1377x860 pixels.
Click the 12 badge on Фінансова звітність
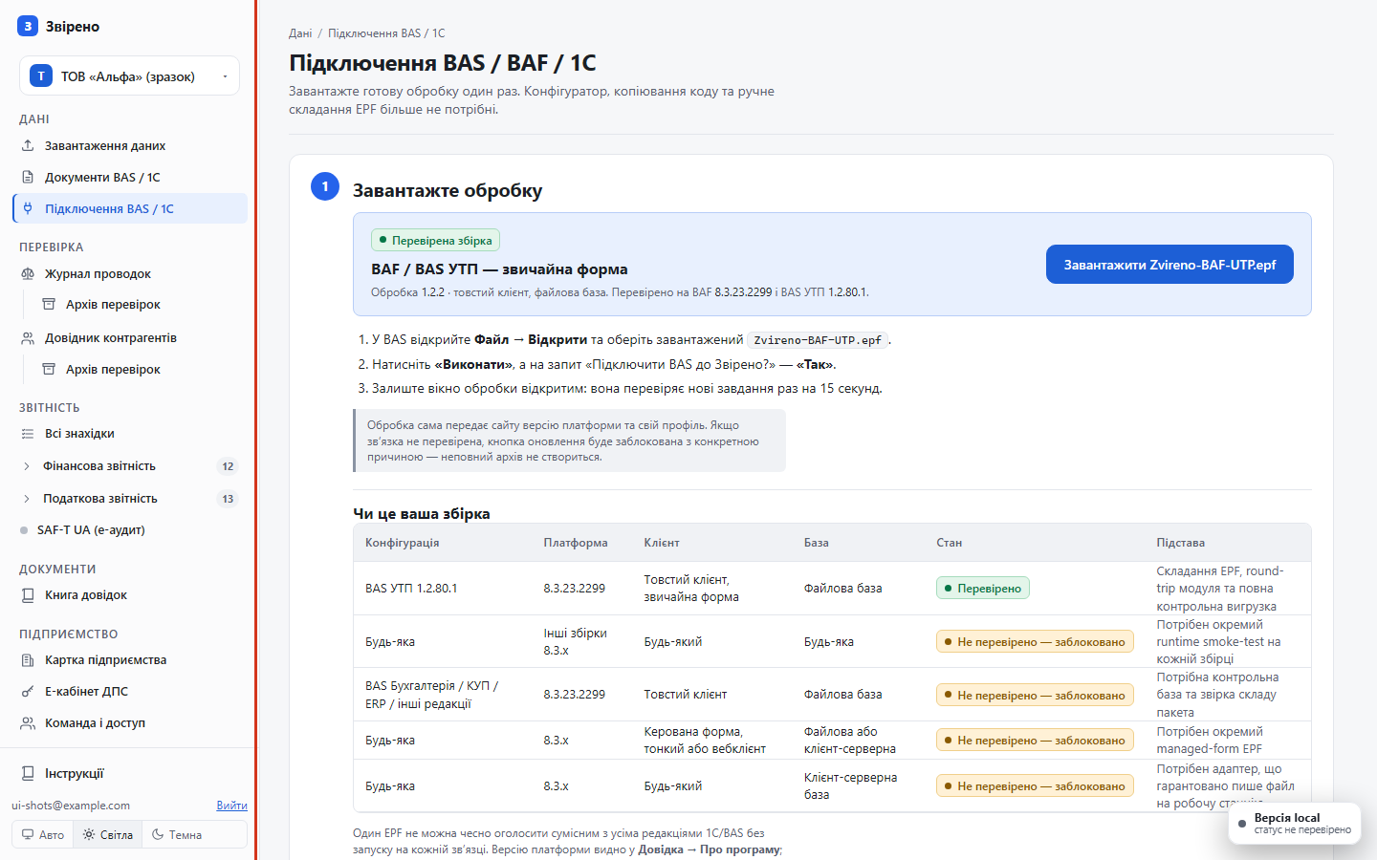coord(228,466)
